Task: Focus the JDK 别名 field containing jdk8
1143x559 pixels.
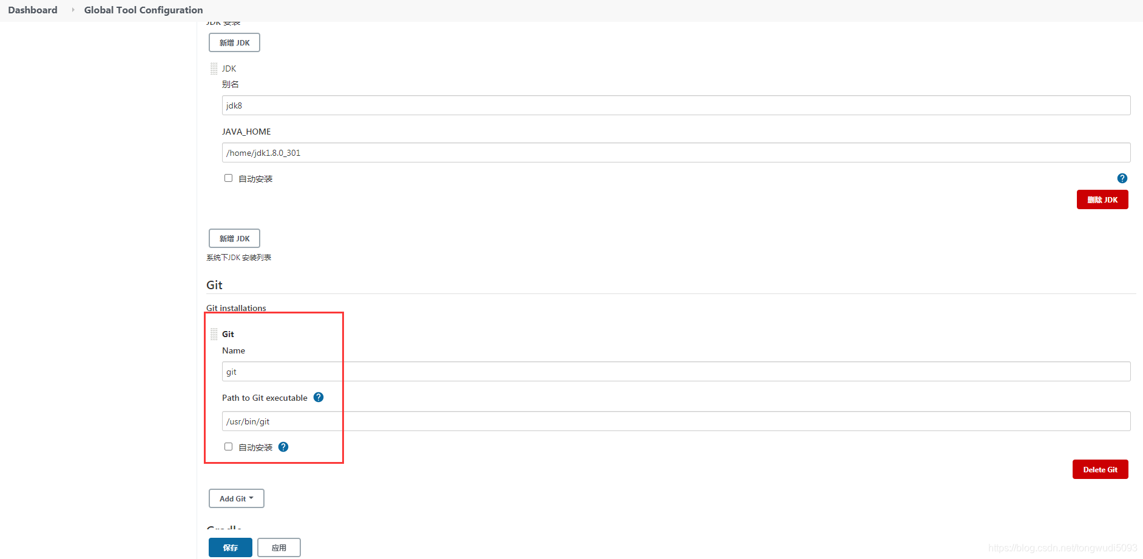Action: (x=676, y=105)
